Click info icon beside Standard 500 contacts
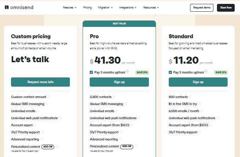This screenshot has width=240, height=157. point(191,97)
